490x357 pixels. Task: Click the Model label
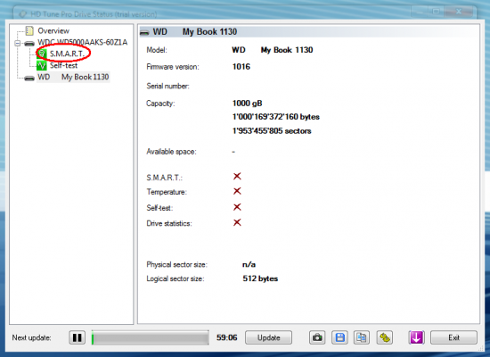157,50
